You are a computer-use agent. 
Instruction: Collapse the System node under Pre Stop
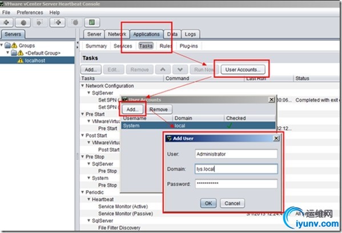pyautogui.click(x=89, y=178)
